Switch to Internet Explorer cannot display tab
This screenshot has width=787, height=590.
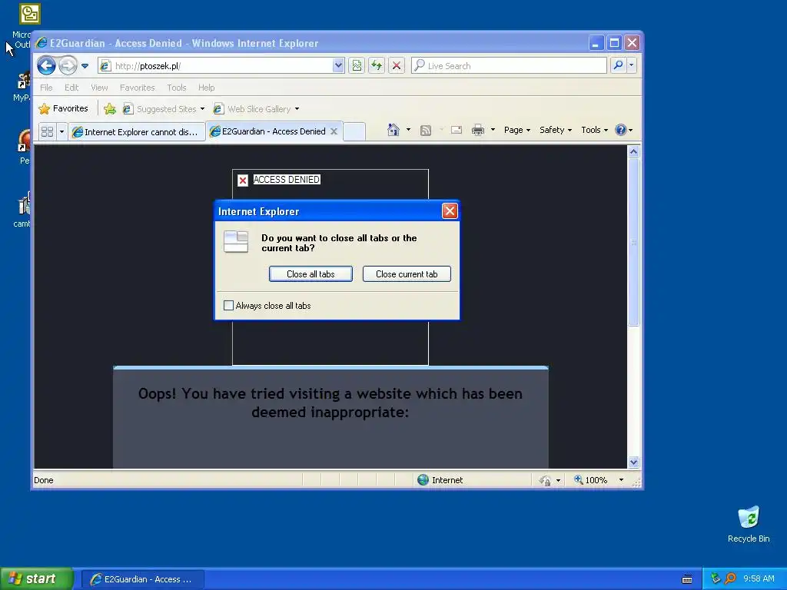click(x=137, y=132)
